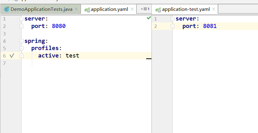
Task: Collapse the profiles block on line 5
Action: pyautogui.click(x=21, y=48)
